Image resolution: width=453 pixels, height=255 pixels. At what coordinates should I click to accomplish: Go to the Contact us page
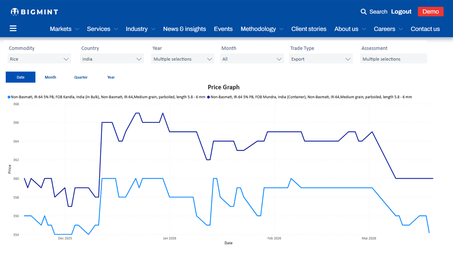click(425, 29)
